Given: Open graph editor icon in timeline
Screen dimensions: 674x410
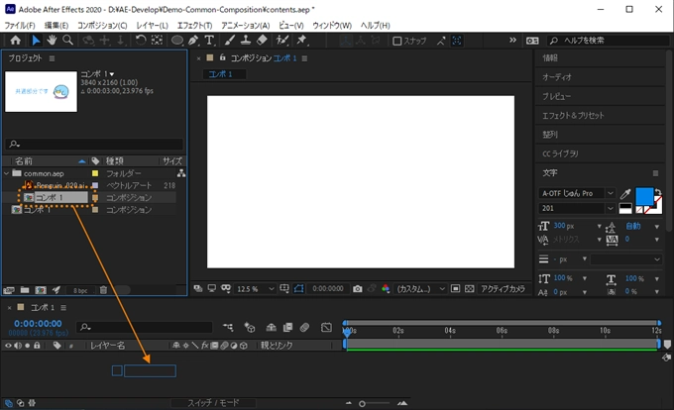Looking at the screenshot, I should pyautogui.click(x=326, y=328).
